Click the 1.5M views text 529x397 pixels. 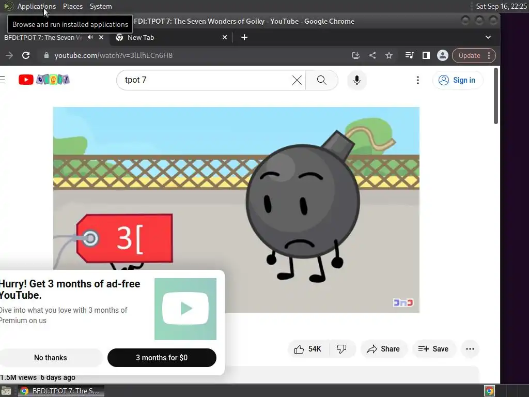point(18,377)
